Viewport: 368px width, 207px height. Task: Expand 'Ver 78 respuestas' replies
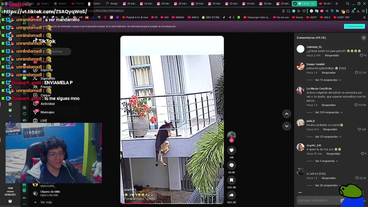[x=328, y=80]
